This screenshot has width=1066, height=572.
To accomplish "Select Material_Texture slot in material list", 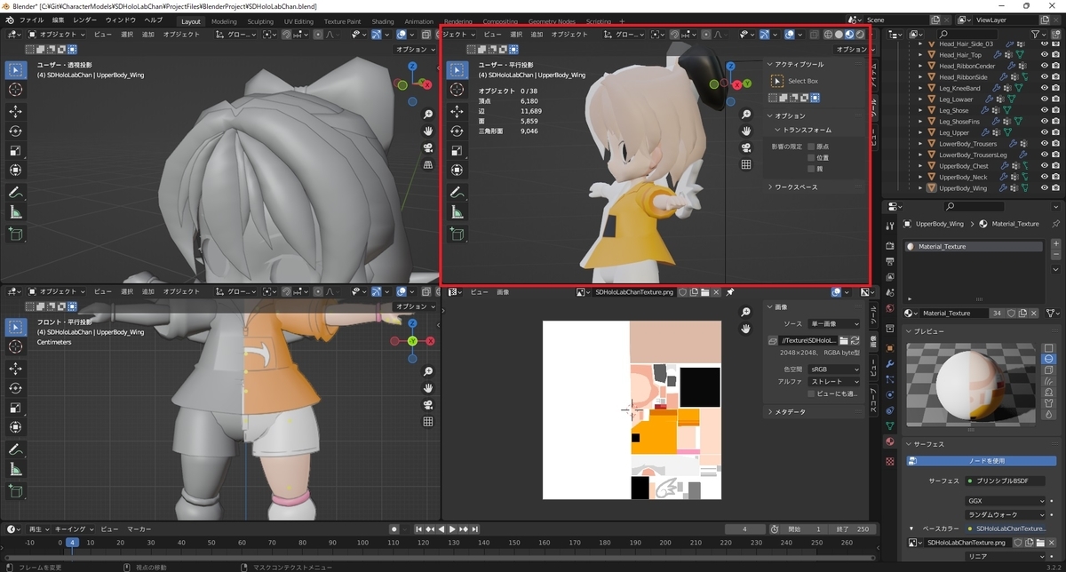I will pyautogui.click(x=974, y=246).
